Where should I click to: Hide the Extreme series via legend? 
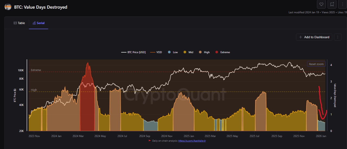point(222,52)
